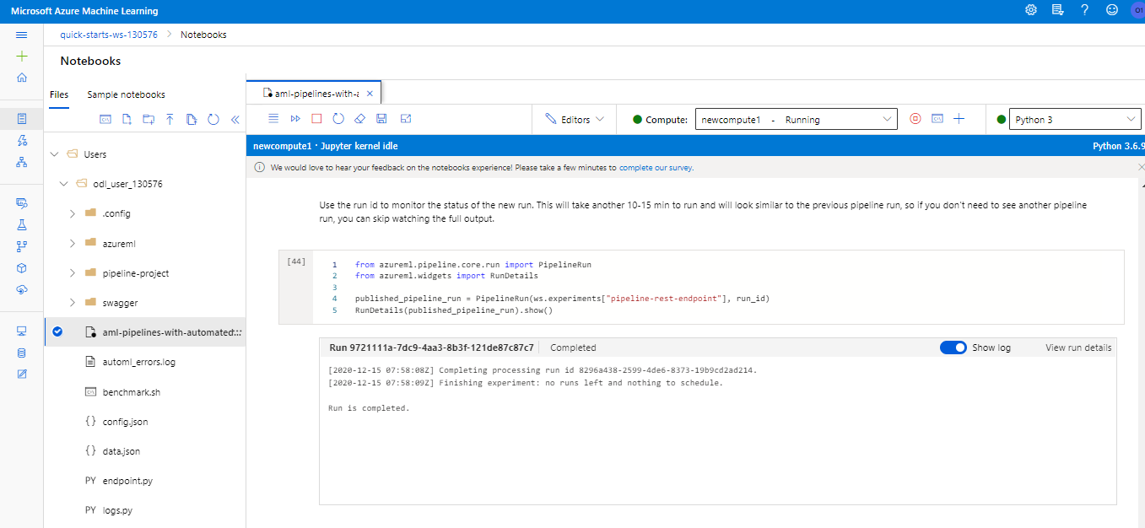Open the hamburger navigation menu

click(x=22, y=35)
